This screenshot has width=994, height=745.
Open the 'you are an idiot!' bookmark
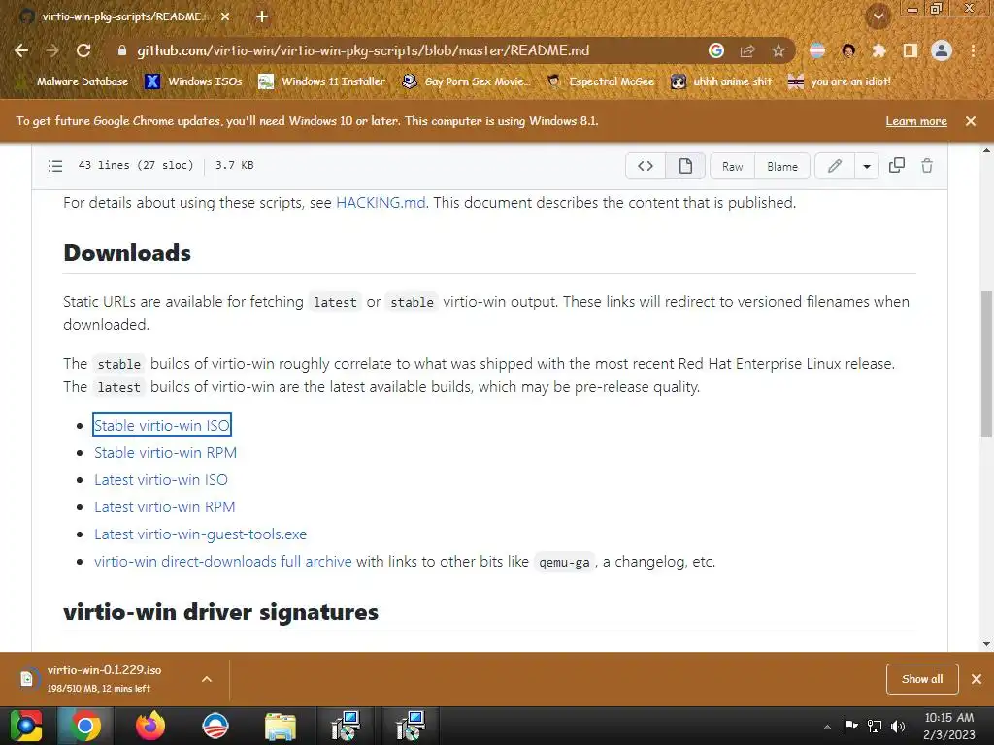click(x=840, y=81)
